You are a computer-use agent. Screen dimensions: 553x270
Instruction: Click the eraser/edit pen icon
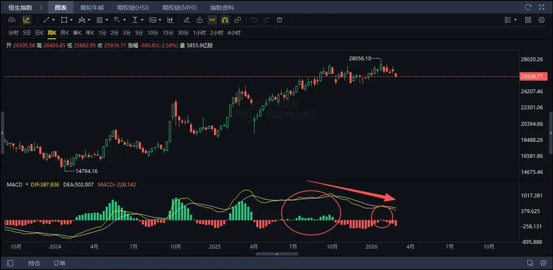point(187,20)
